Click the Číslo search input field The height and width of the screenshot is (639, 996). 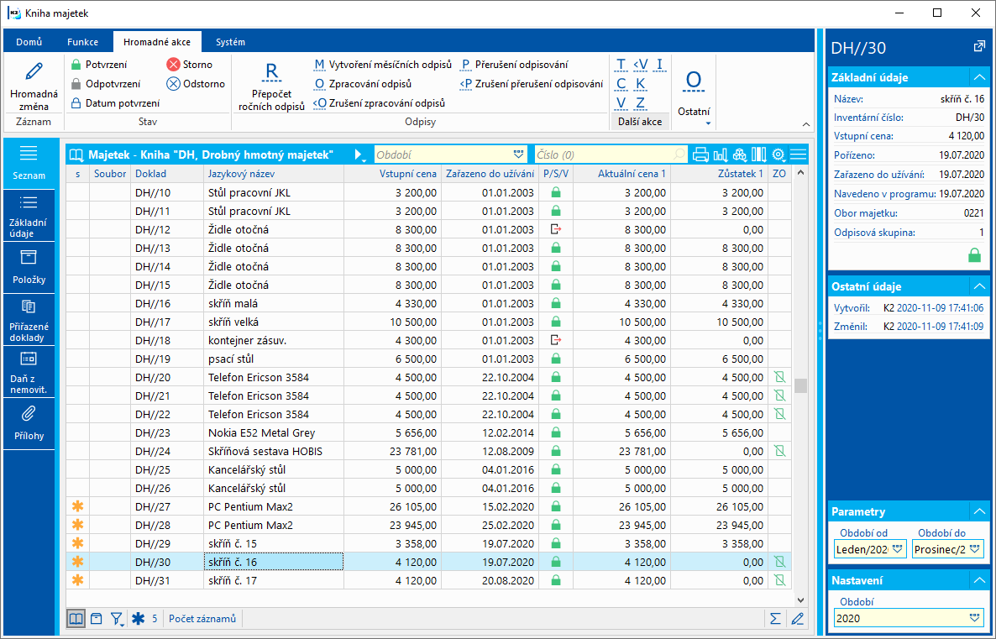[x=605, y=155]
